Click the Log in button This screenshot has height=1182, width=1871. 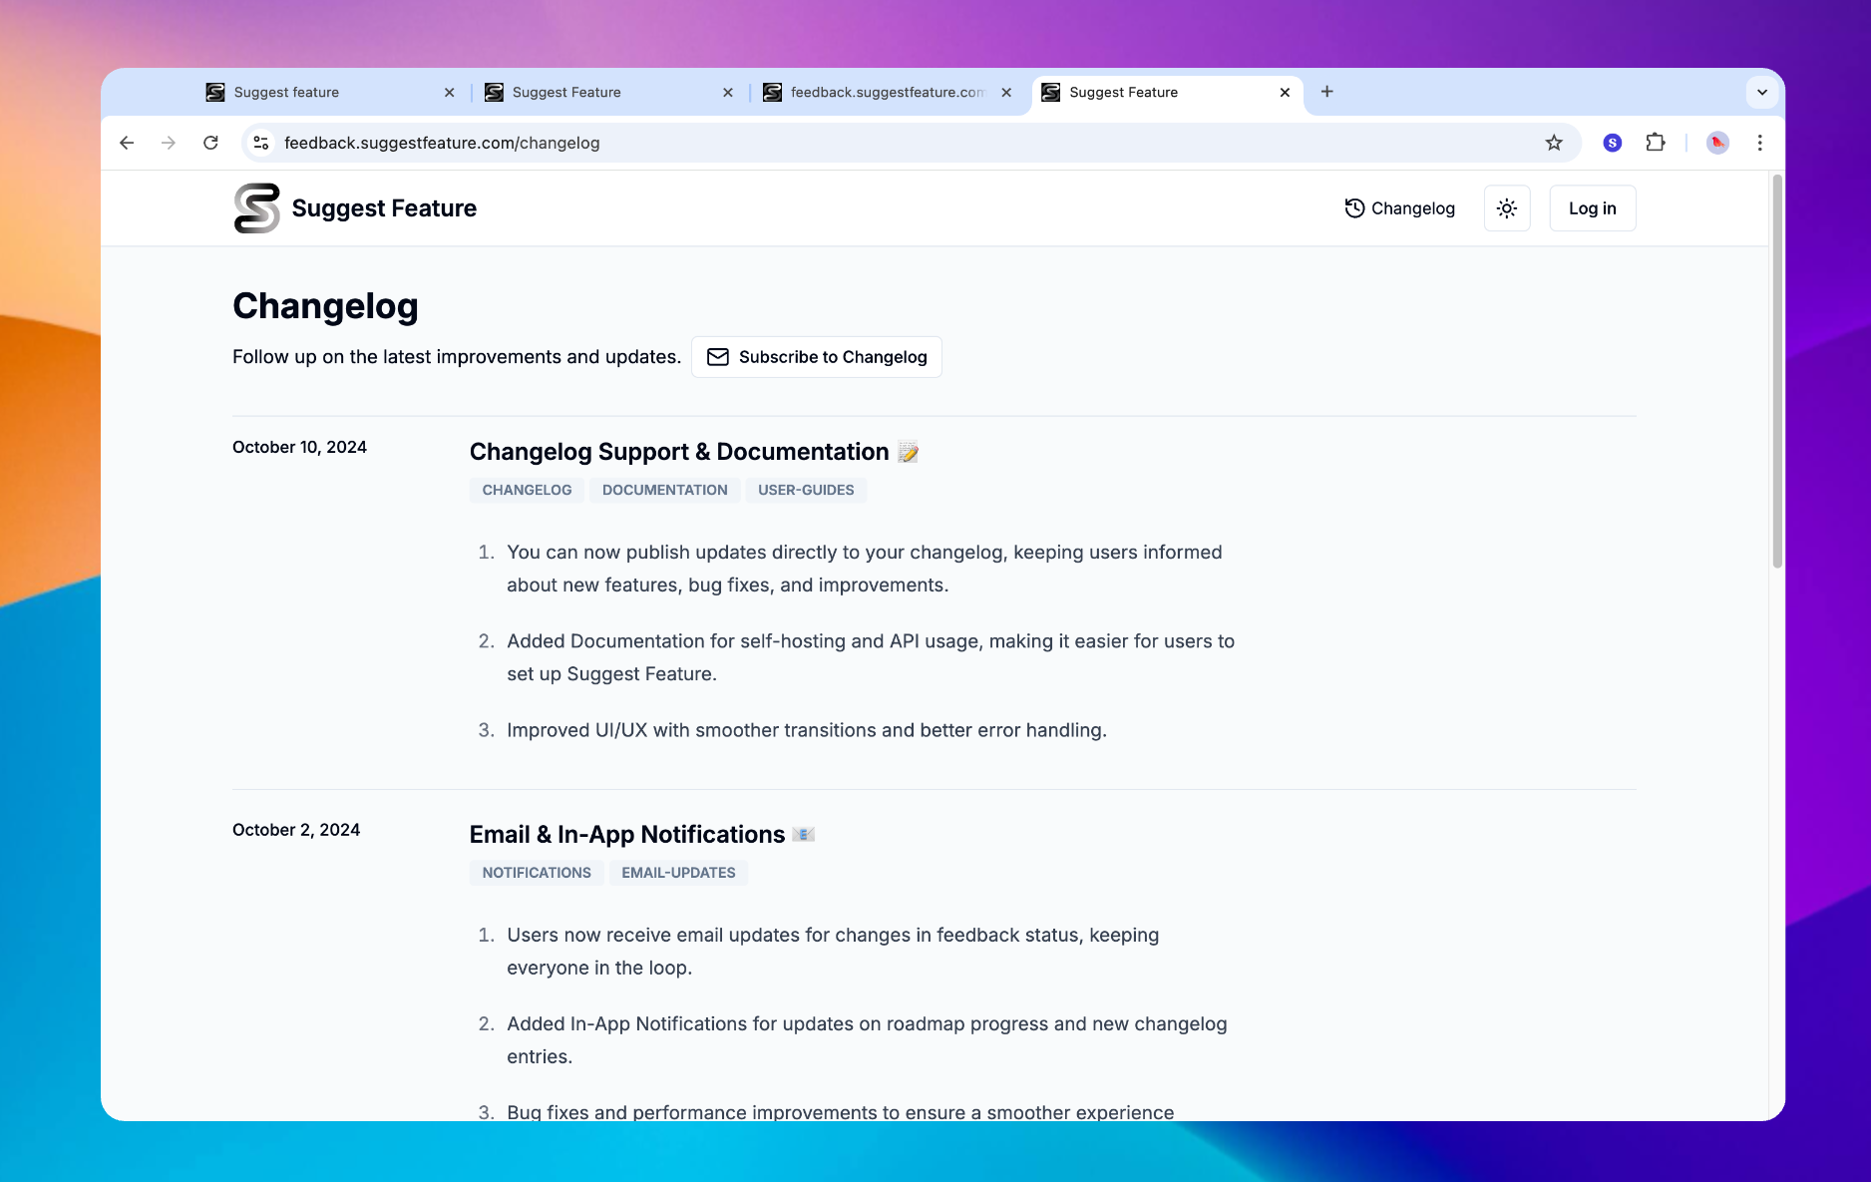[x=1593, y=208]
